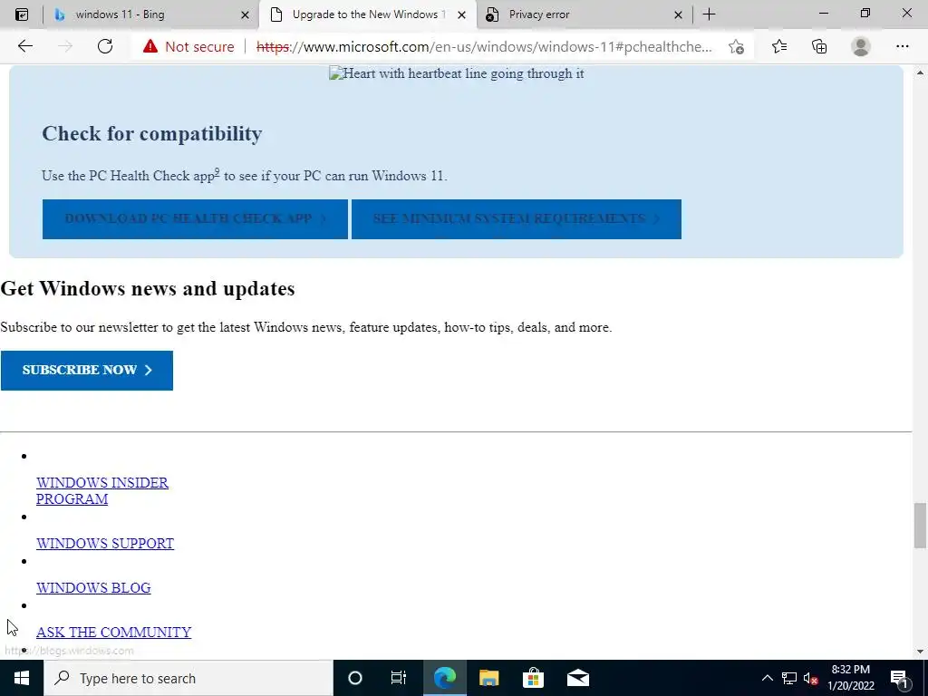Go back to the previous page
The image size is (928, 696).
pos(24,46)
